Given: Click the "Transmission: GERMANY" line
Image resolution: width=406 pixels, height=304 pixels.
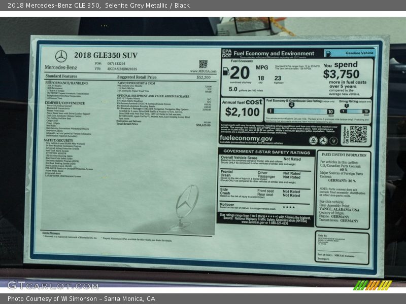Looking at the screenshot, I should [339, 220].
